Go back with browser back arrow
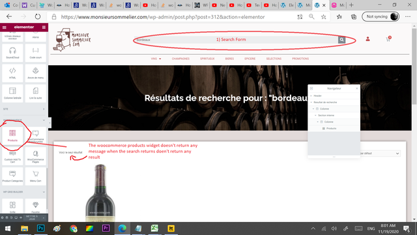417x235 pixels. (9, 17)
